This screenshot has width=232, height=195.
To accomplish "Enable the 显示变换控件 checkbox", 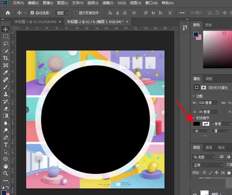I will pos(76,13).
